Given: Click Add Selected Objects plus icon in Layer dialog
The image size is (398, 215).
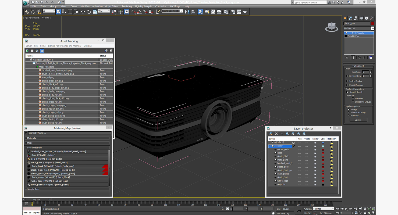Looking at the screenshot, I should (282, 134).
